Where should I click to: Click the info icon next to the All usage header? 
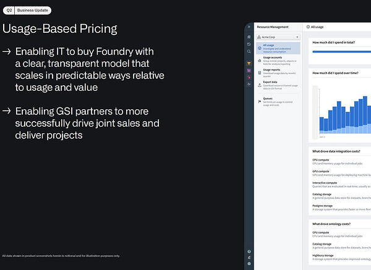308,27
